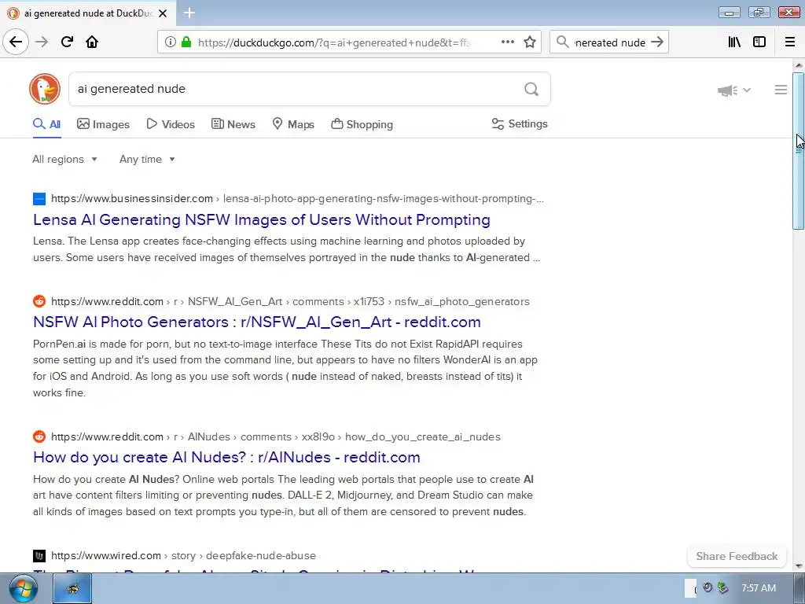Screen dimensions: 805x604
Task: Click the PornPen.ai result description snippet
Action: (x=285, y=368)
